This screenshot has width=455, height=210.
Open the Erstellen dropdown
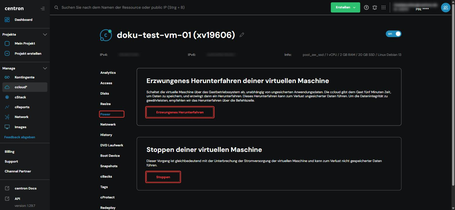tap(345, 8)
